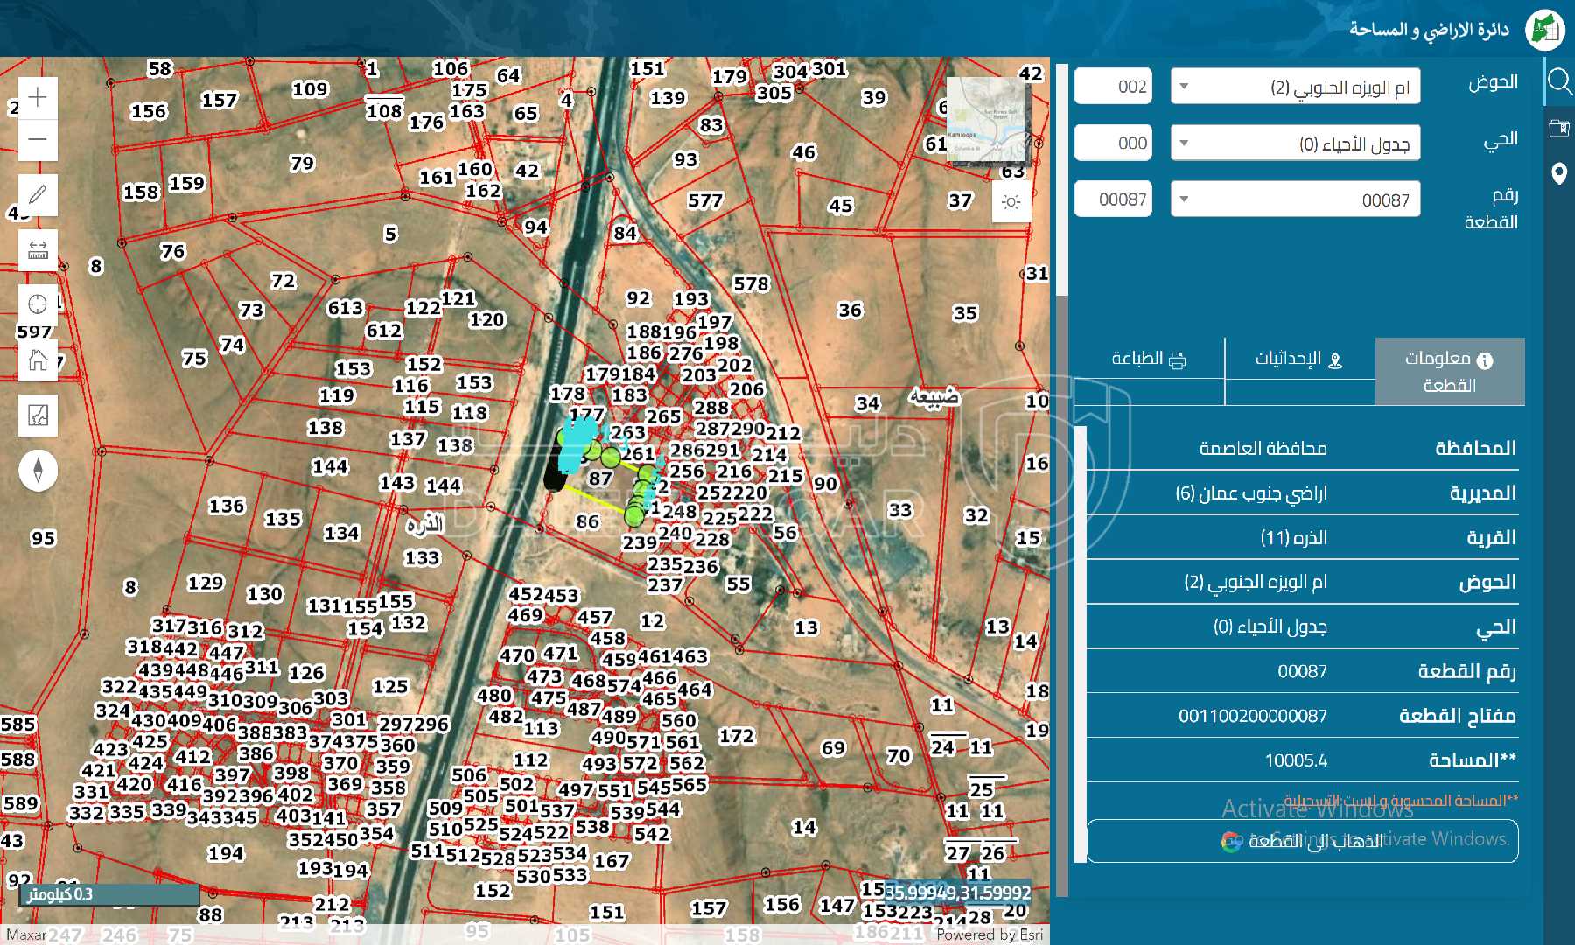Switch to the الطباعة print tab
Image resolution: width=1575 pixels, height=945 pixels.
coord(1149,360)
